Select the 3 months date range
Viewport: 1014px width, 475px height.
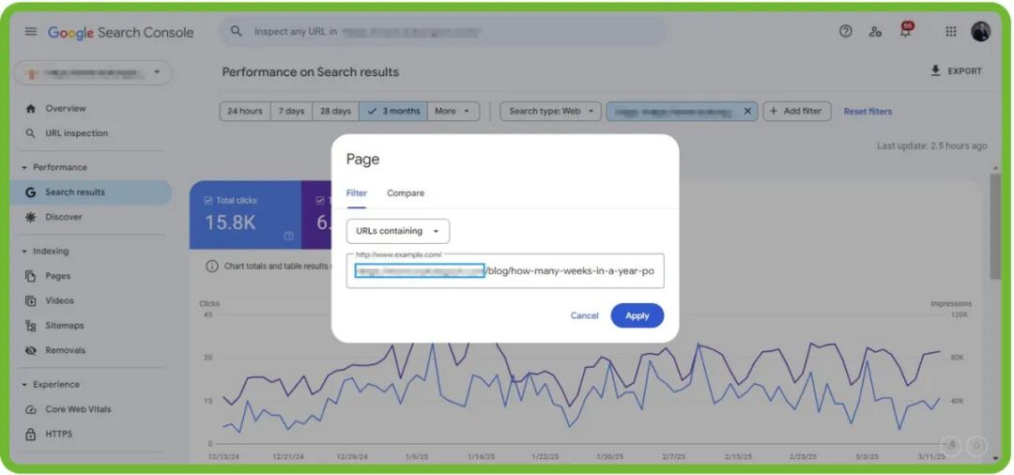(x=393, y=111)
